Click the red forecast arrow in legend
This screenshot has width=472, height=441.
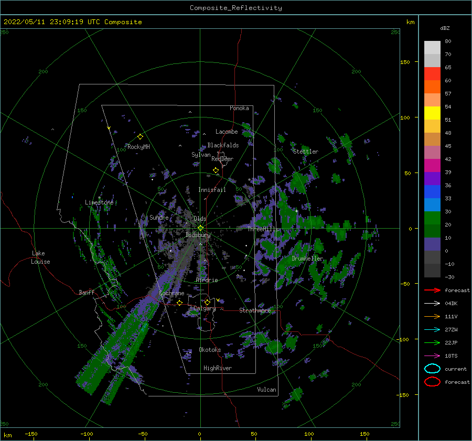pos(432,290)
